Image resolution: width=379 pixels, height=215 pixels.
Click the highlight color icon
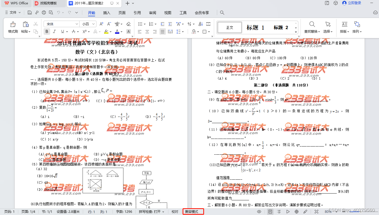point(107,31)
